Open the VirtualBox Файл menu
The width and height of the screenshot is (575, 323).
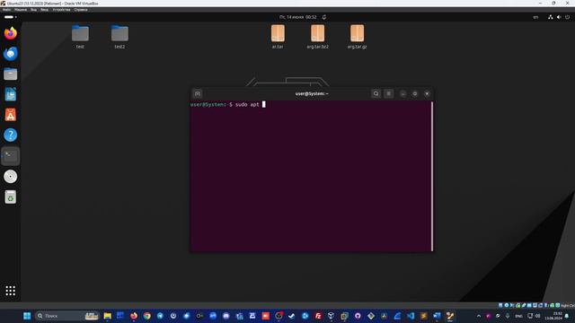click(6, 10)
